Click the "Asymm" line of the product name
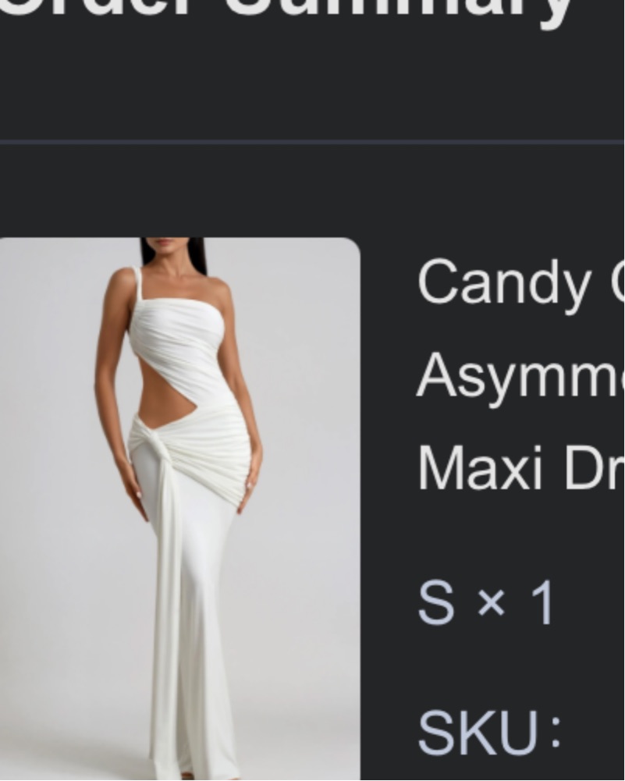625x781 pixels. (x=520, y=376)
